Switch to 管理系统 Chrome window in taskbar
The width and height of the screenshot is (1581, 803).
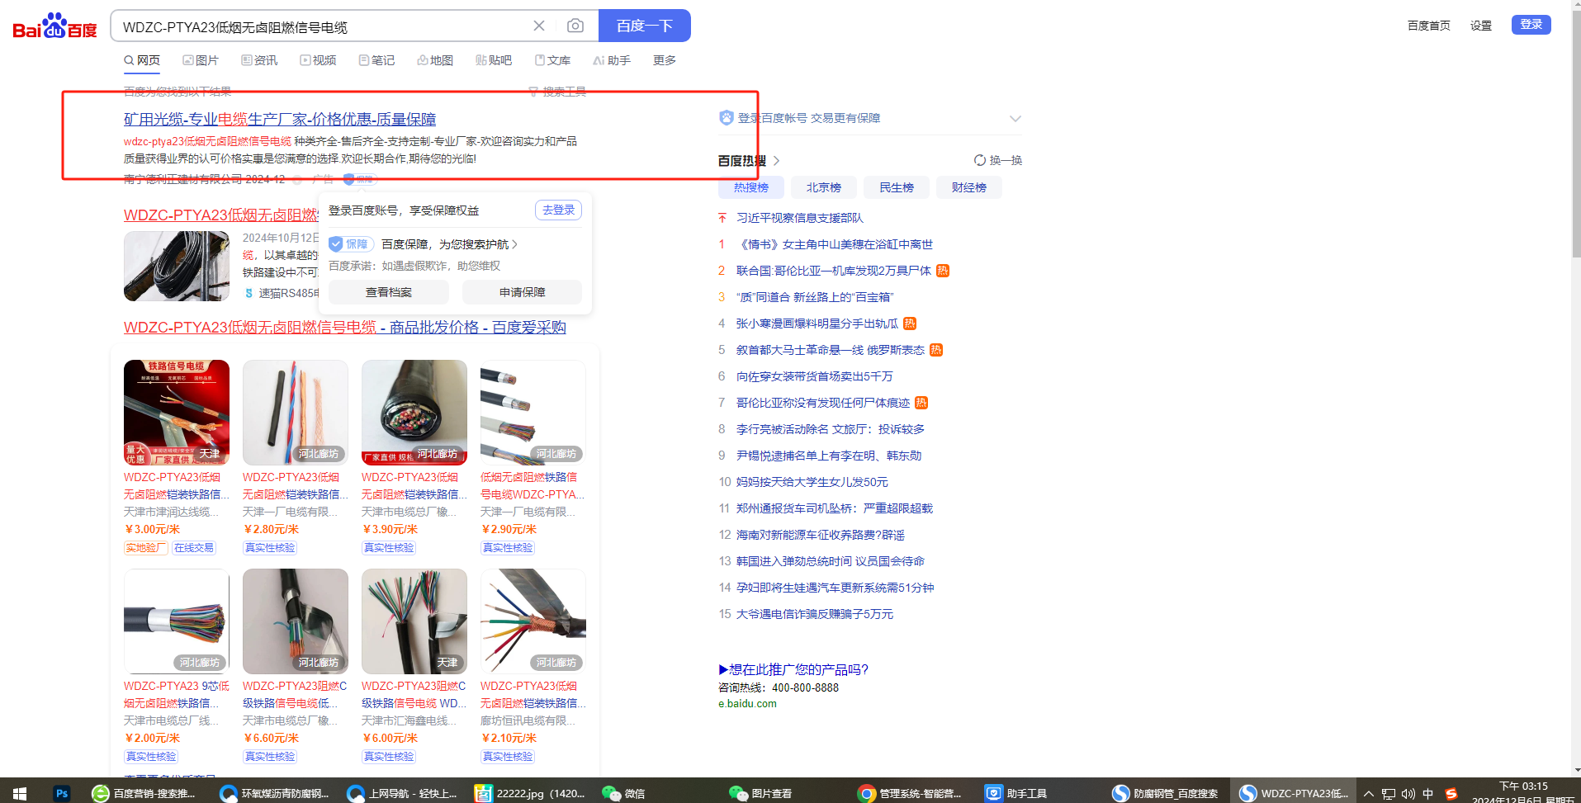[x=909, y=793]
